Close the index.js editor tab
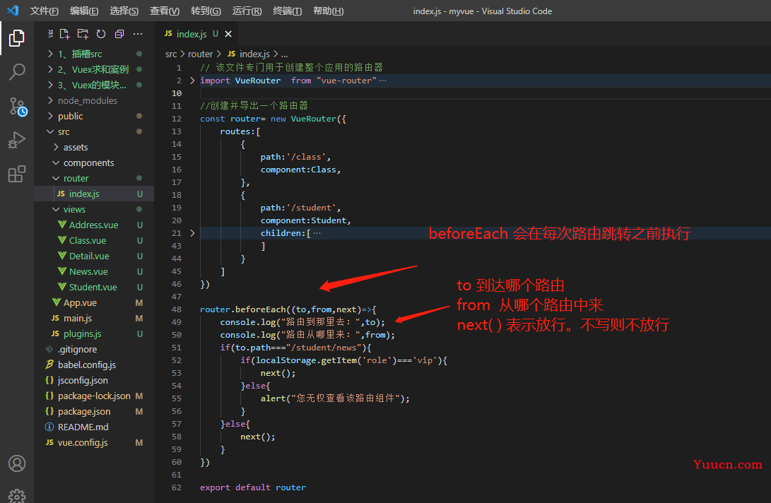Viewport: 771px width, 503px height. tap(228, 34)
